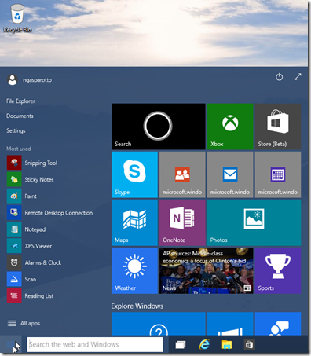Open the OneNote tile
This screenshot has width=311, height=356.
point(182,222)
